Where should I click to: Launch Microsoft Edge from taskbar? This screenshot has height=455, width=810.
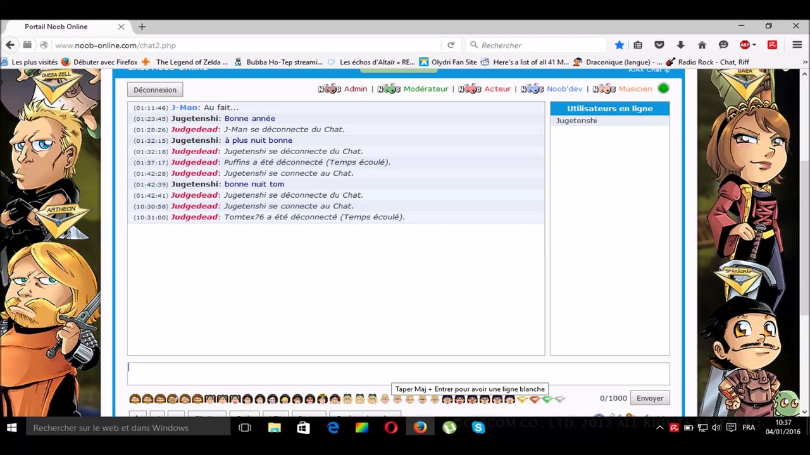[x=333, y=428]
